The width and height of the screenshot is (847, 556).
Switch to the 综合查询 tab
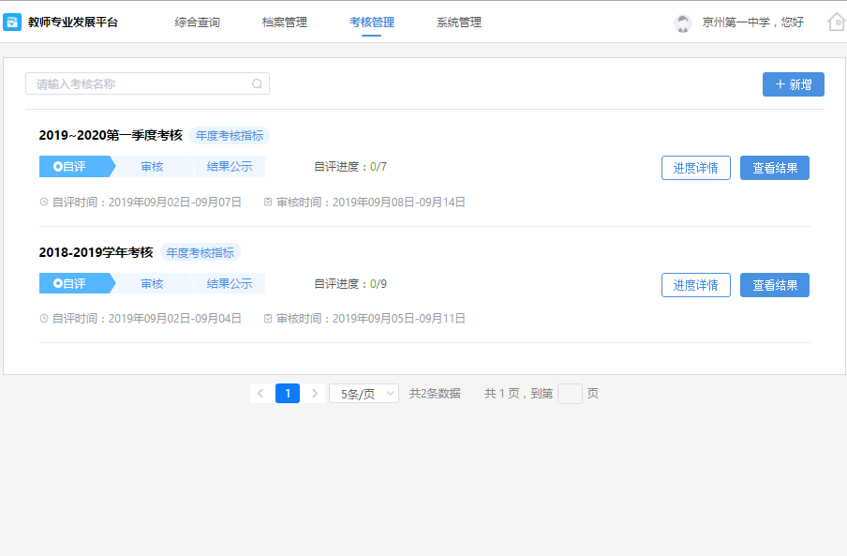point(197,22)
